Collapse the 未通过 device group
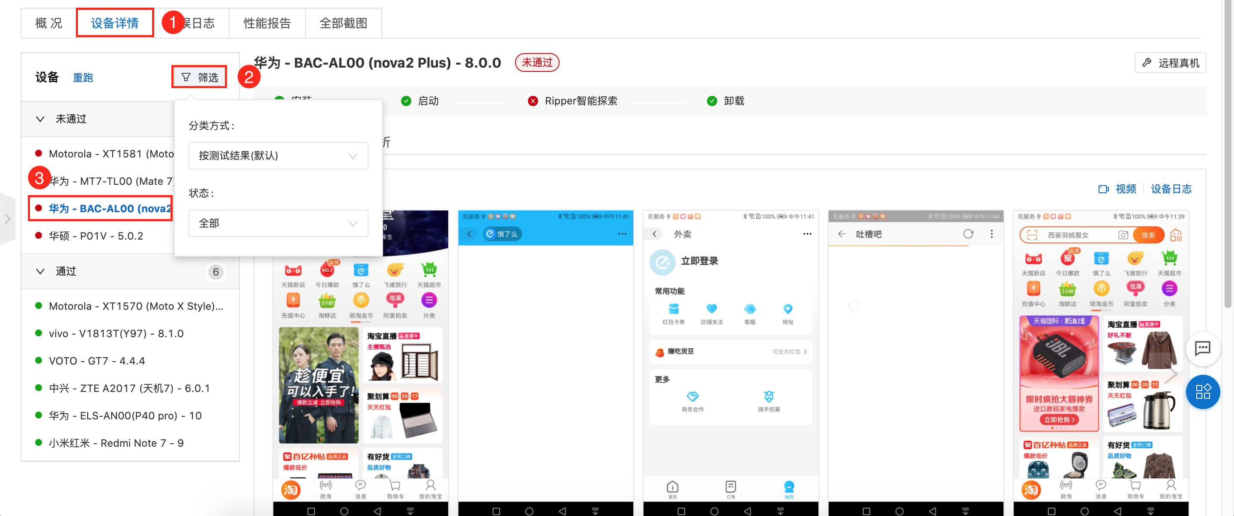This screenshot has width=1234, height=516. [x=40, y=119]
